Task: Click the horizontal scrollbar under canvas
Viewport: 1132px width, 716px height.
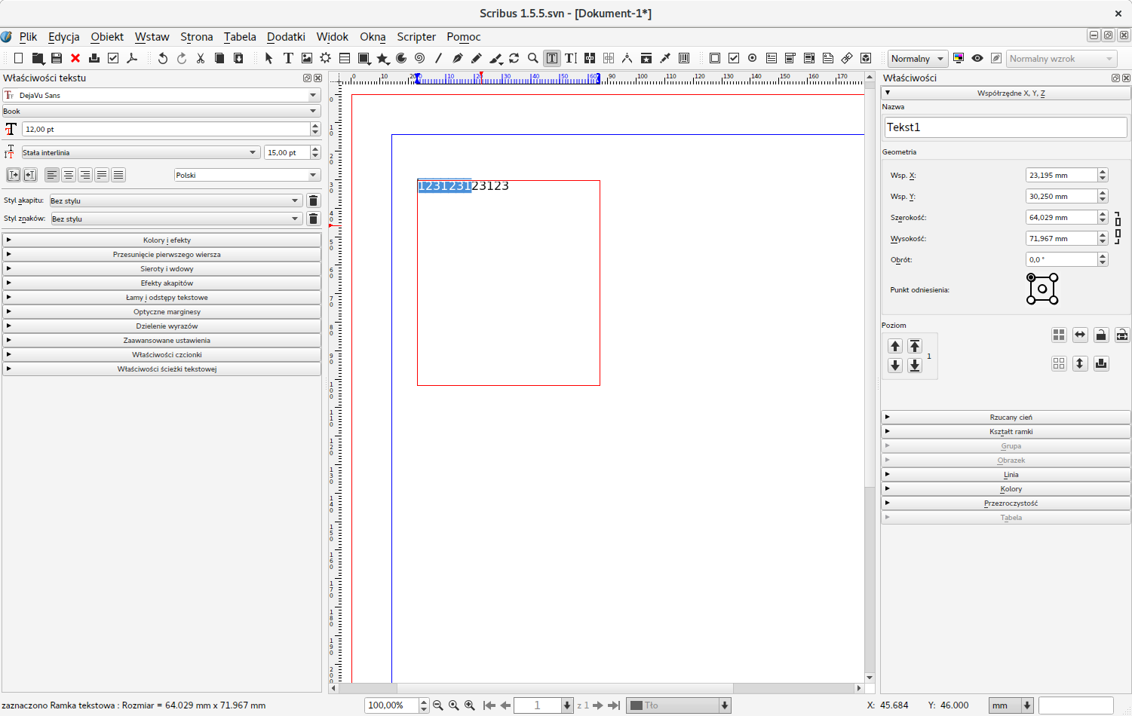Action: (x=565, y=688)
